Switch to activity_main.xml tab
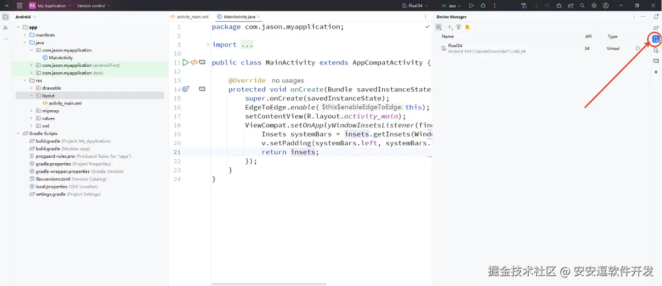Screen dimensions: 662x286 point(189,17)
